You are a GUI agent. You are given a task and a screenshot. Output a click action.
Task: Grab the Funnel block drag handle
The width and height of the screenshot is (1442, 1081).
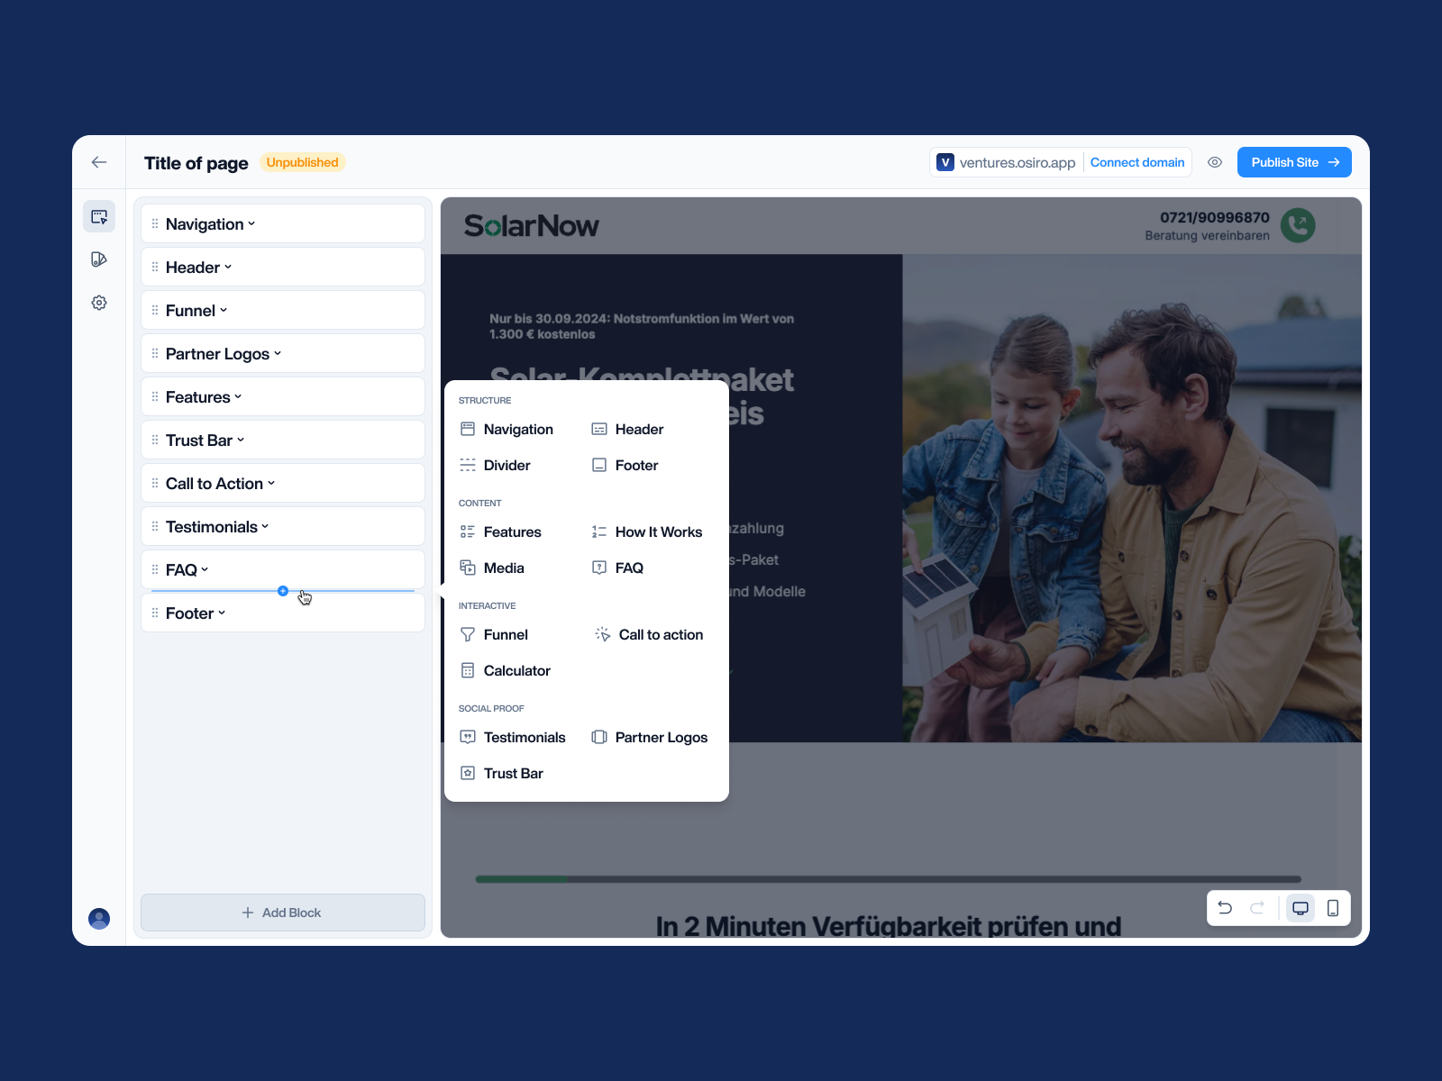coord(155,310)
